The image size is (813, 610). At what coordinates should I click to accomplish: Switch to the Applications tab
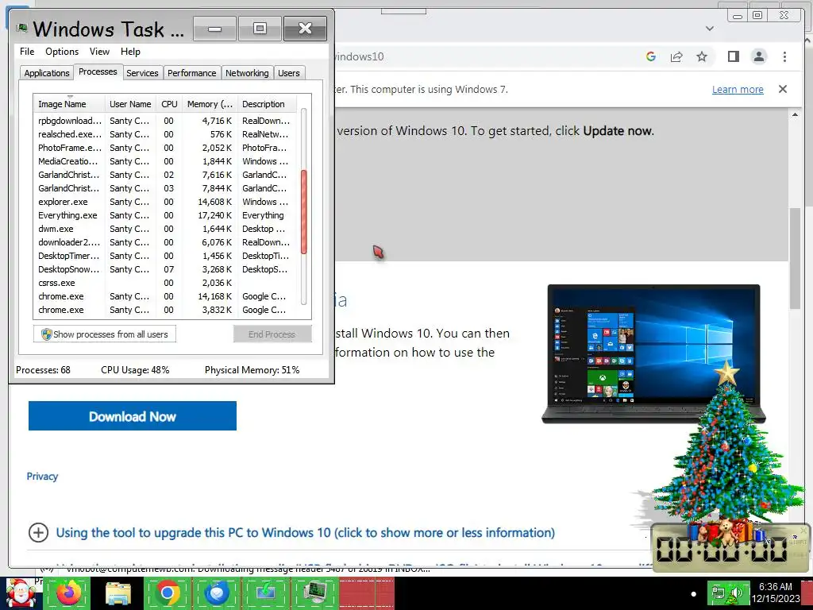pyautogui.click(x=47, y=73)
